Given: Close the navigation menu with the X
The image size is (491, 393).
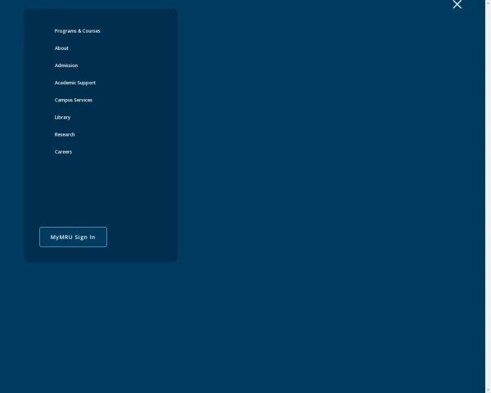Looking at the screenshot, I should pyautogui.click(x=457, y=5).
